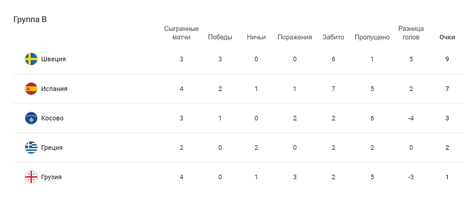Click the Разница голов column header
Viewport: 476px width, 202px height.
[411, 33]
